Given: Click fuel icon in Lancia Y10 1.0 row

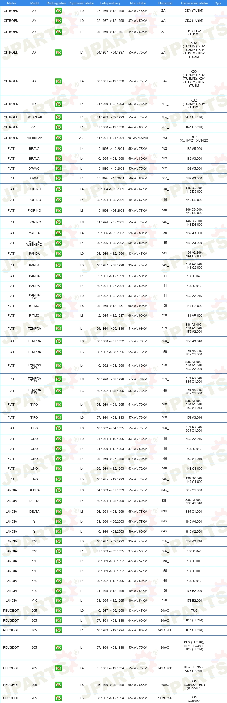Looking at the screenshot, I should pos(58,541).
